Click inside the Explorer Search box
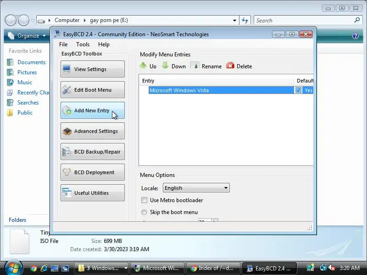Screen dimensions: 367x275 coord(304,20)
